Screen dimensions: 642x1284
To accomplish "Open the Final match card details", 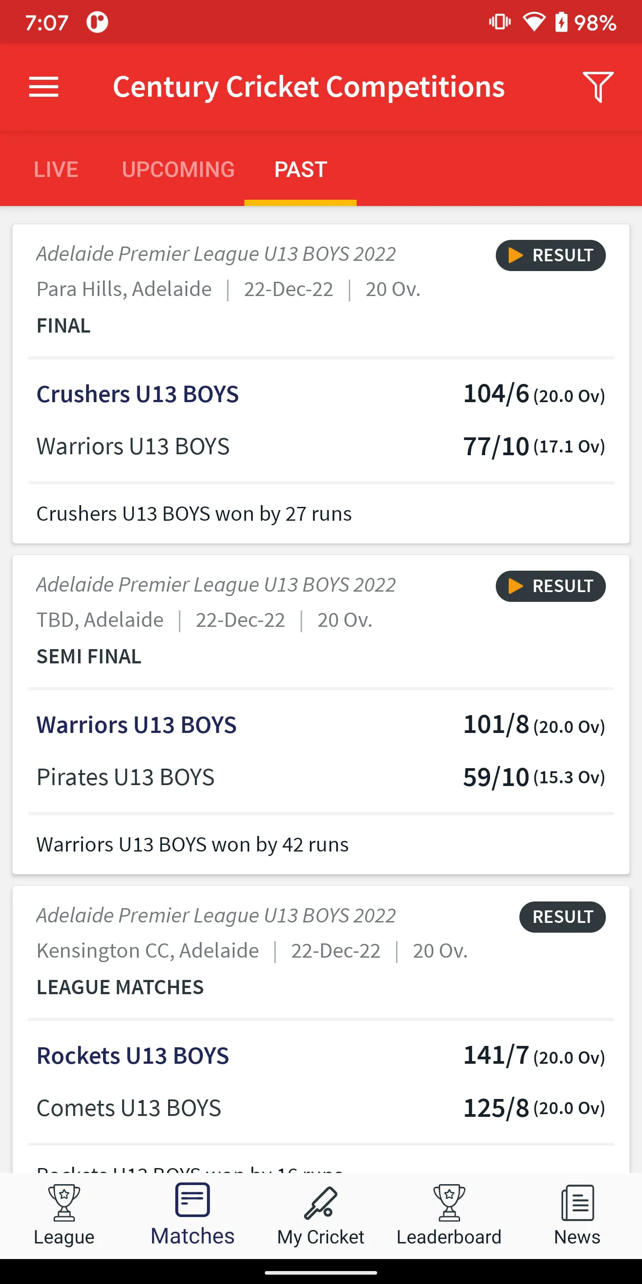I will click(321, 384).
